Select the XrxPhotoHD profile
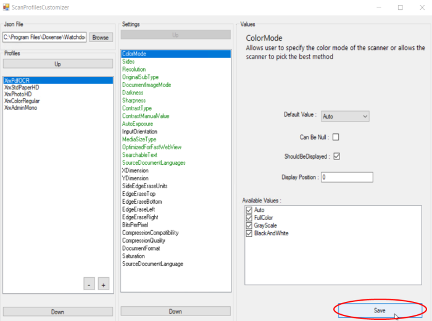 pyautogui.click(x=18, y=94)
